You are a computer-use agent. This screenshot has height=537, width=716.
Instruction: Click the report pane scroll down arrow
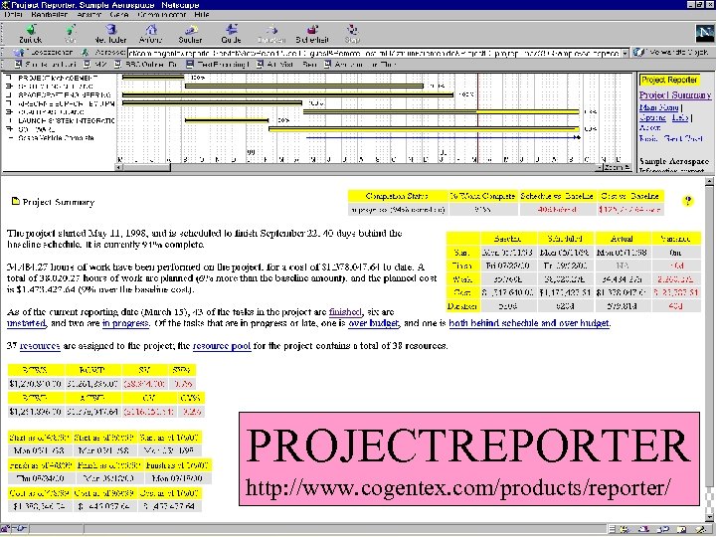click(x=710, y=517)
